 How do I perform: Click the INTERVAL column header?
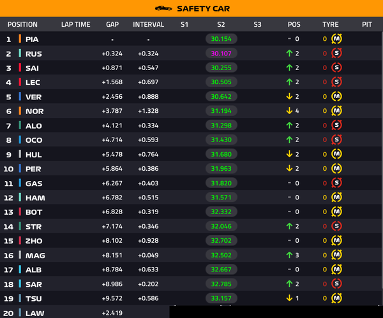[148, 24]
